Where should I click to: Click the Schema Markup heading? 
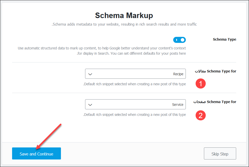[x=124, y=16]
